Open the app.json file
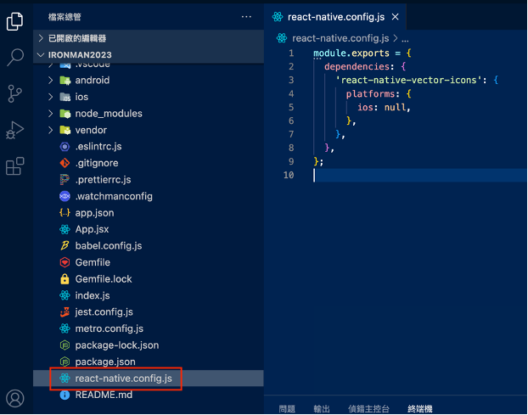 [149, 213]
